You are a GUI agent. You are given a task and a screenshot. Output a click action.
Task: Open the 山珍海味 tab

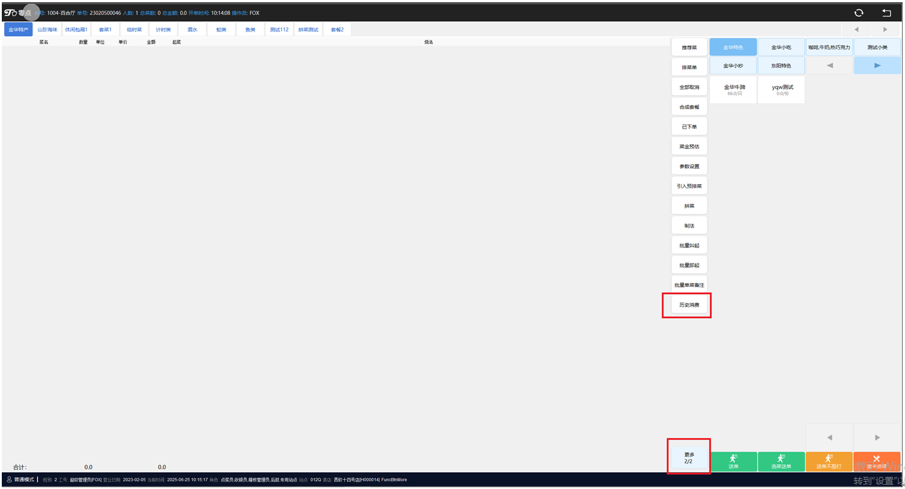(x=47, y=30)
